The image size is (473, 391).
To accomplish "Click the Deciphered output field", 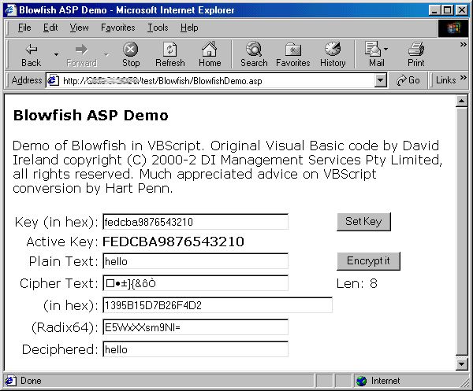I will [196, 349].
